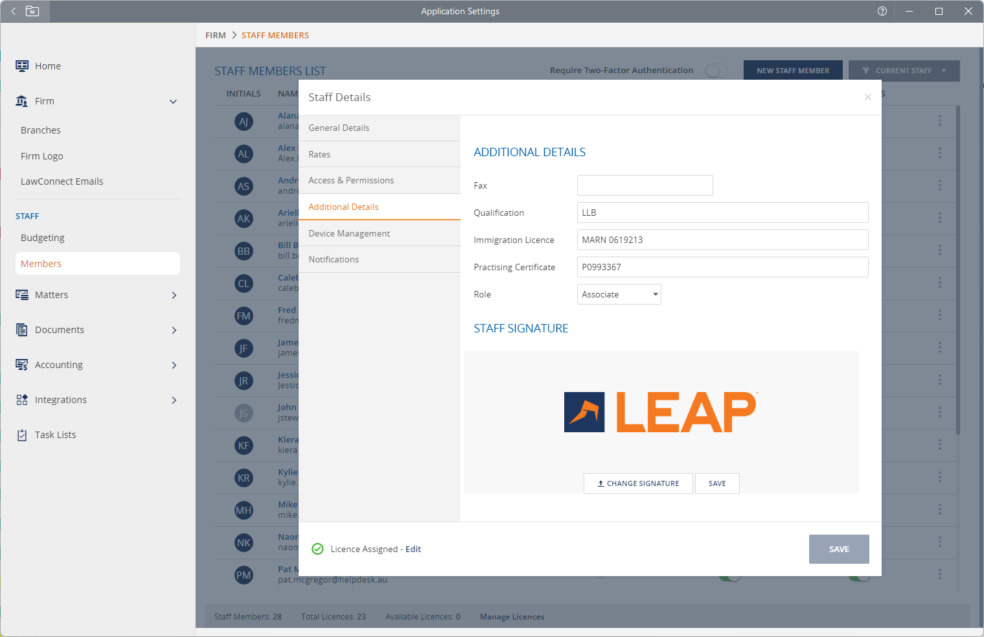Switch to the Rates tab
Screen dimensions: 984x637
380,154
